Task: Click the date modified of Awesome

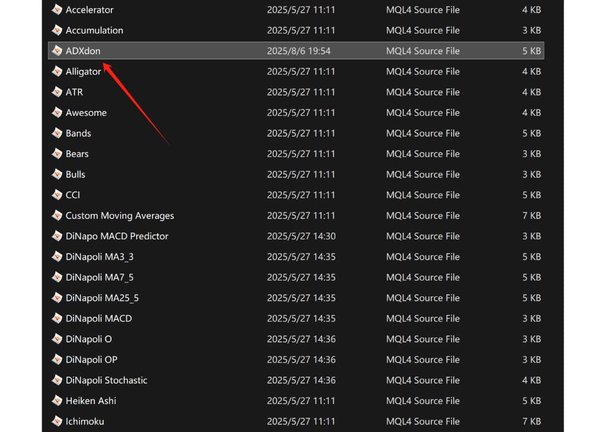Action: pyautogui.click(x=301, y=113)
